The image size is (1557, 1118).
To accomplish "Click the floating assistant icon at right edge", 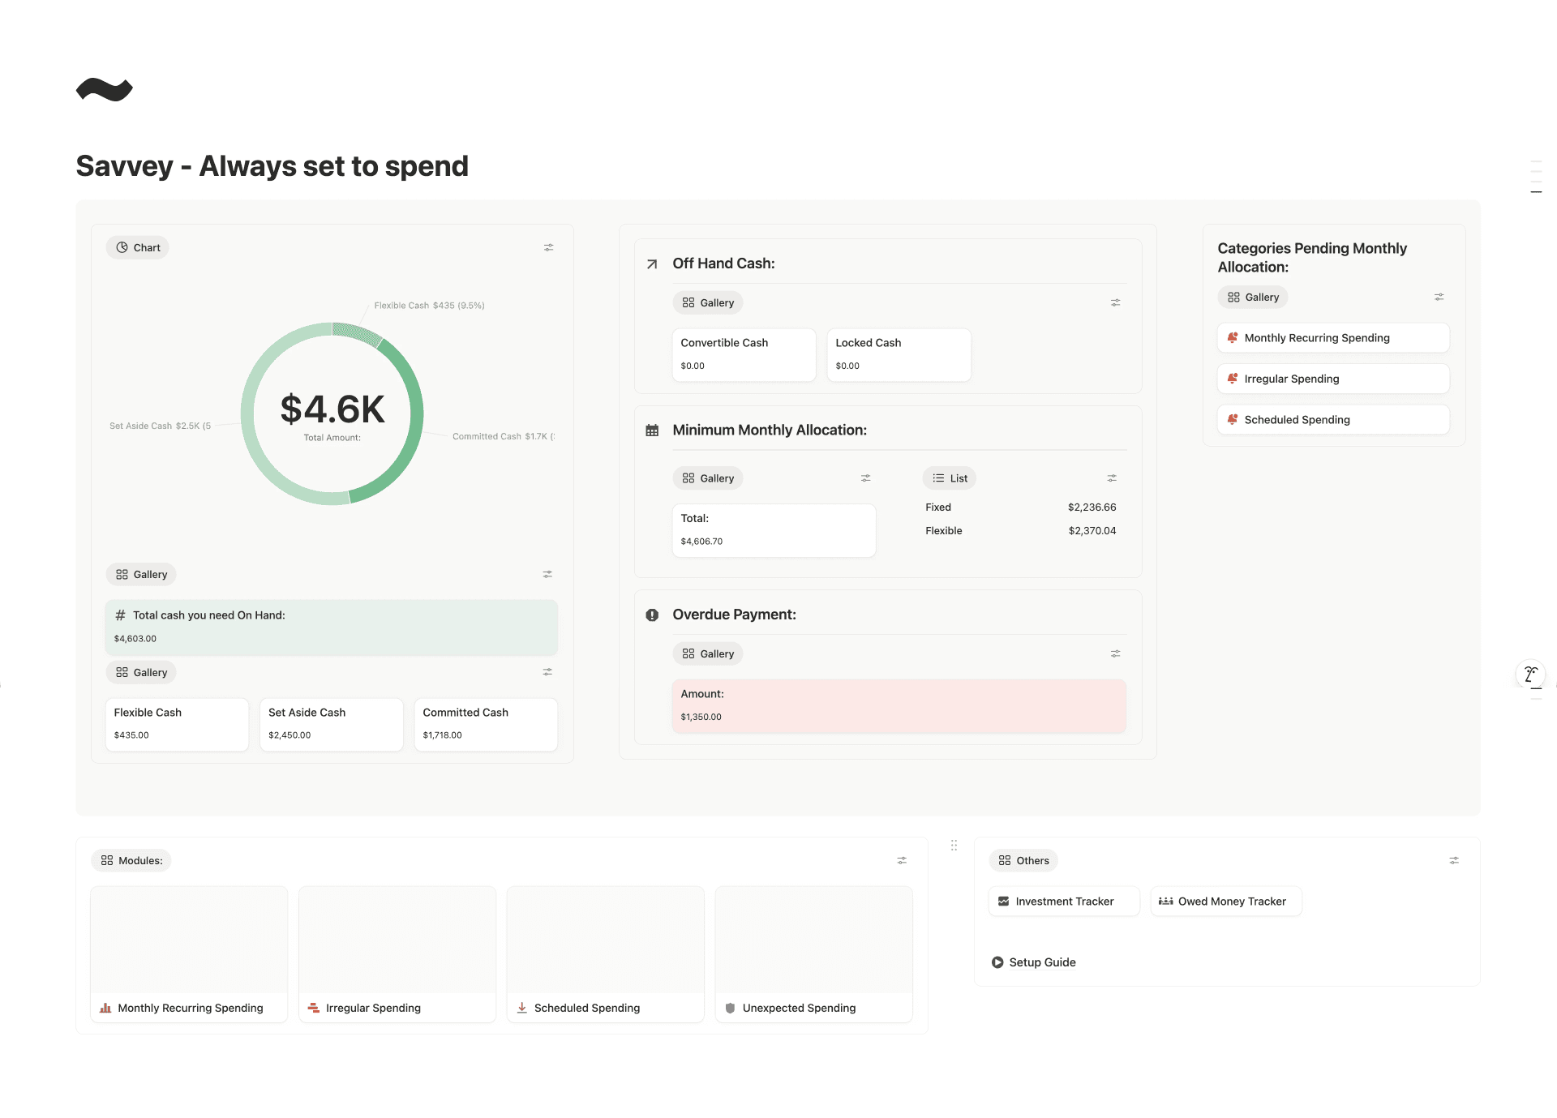I will 1530,674.
